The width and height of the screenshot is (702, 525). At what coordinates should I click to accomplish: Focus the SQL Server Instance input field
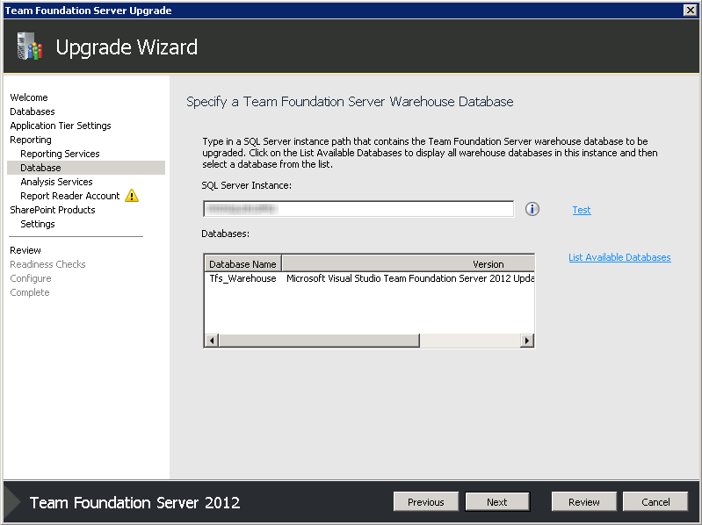(358, 209)
